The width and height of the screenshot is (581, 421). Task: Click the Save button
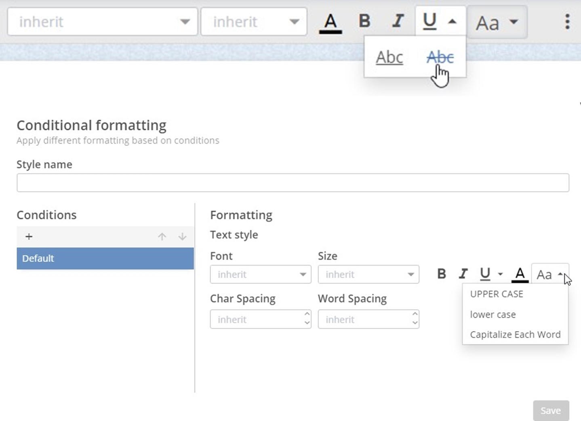pyautogui.click(x=551, y=411)
